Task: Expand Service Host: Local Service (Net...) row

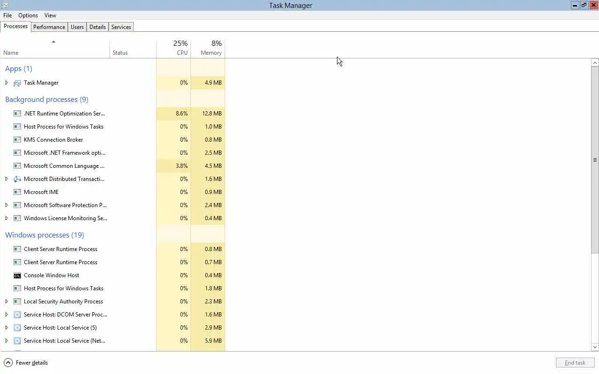Action: (7, 341)
